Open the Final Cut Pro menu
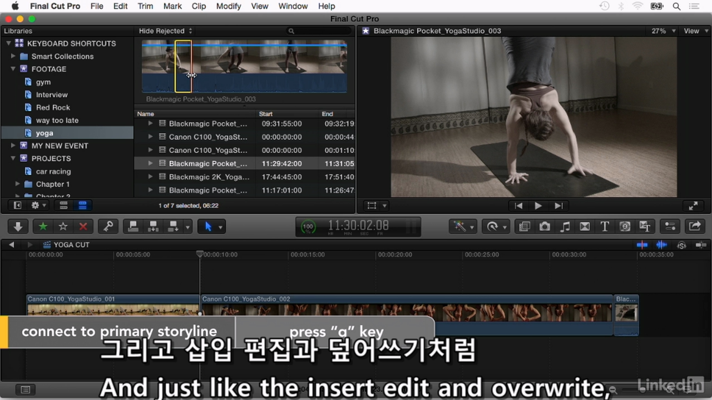The width and height of the screenshot is (712, 400). pyautogui.click(x=55, y=6)
